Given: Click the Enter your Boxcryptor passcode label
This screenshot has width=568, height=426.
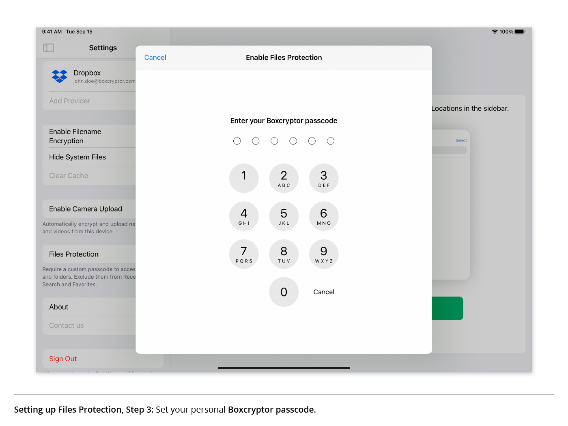Looking at the screenshot, I should (284, 121).
